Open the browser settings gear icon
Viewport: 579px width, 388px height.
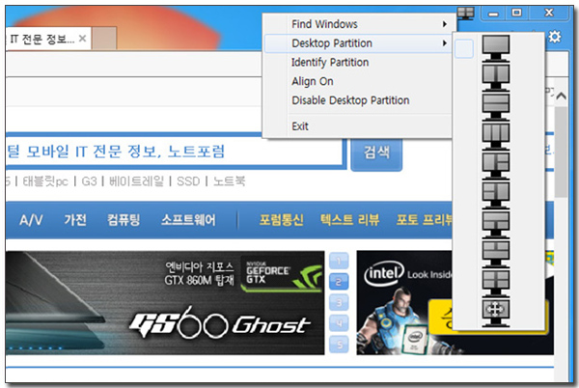pos(554,38)
